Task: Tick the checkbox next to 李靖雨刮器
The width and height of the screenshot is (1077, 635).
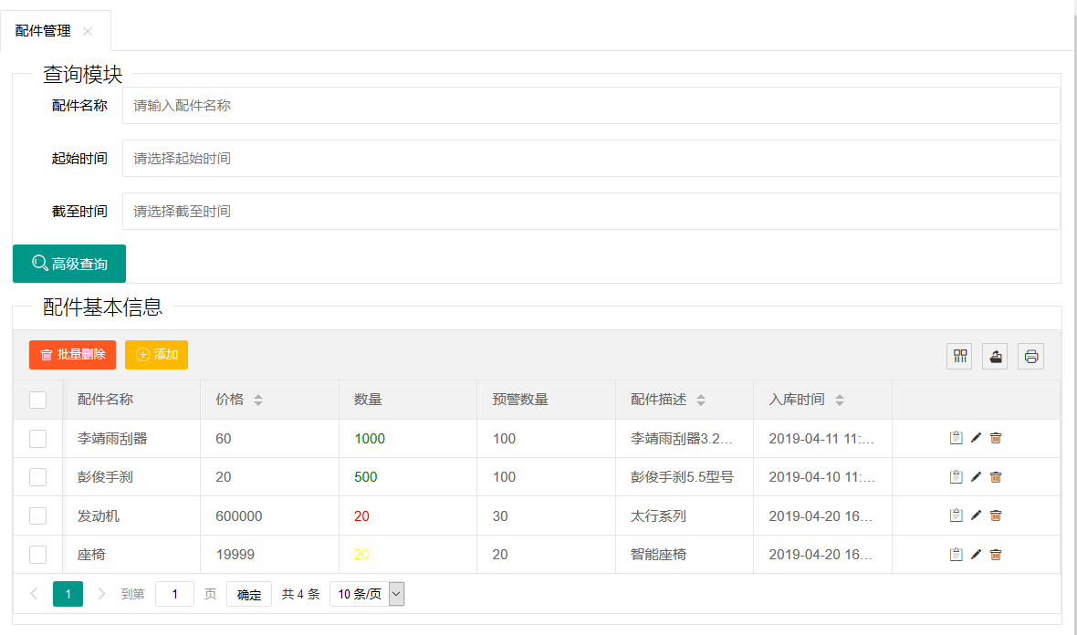Action: [x=37, y=438]
